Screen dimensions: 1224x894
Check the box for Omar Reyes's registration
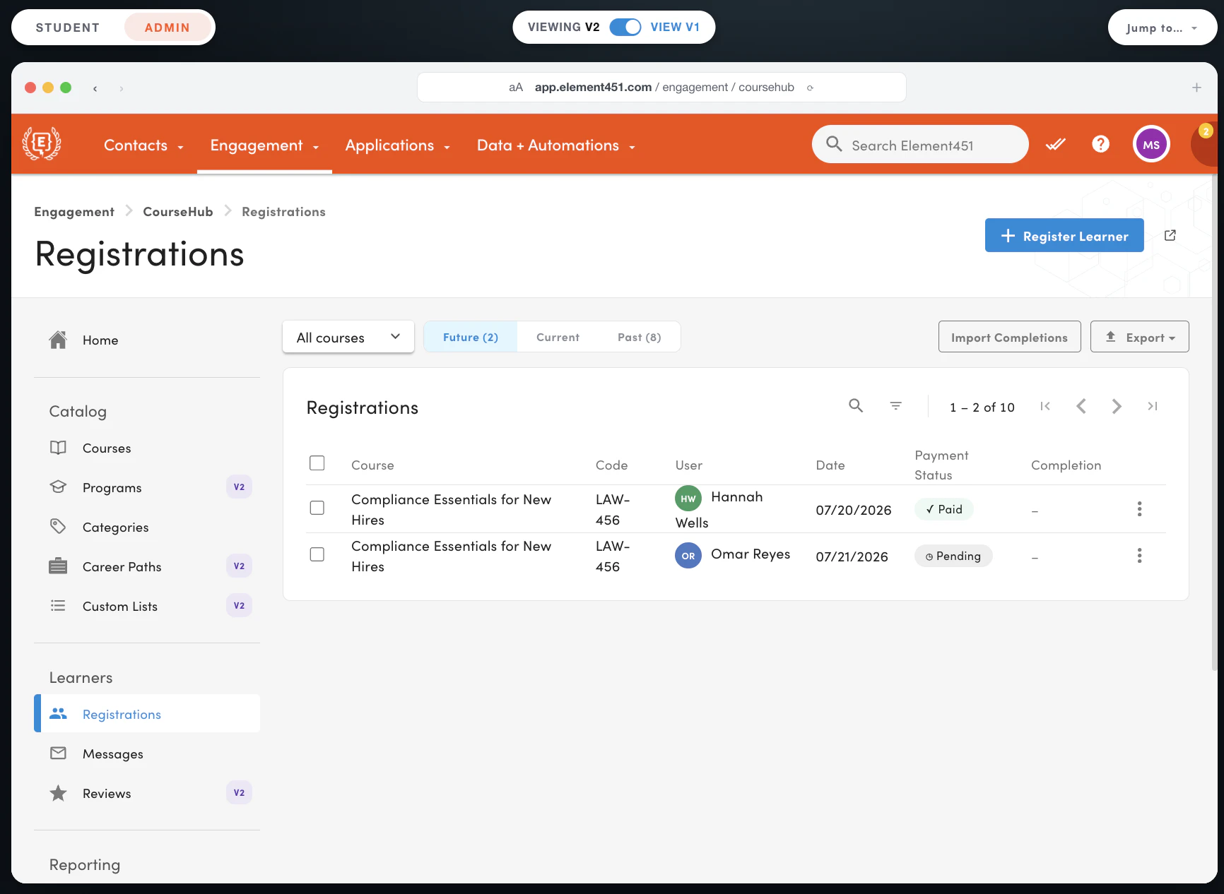click(317, 554)
